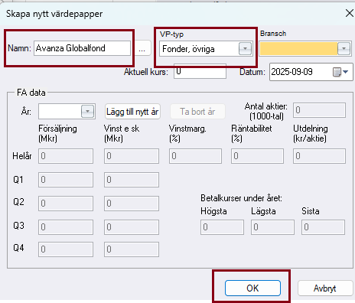Click the Helår Vinstmarg. field

pyautogui.click(x=195, y=156)
